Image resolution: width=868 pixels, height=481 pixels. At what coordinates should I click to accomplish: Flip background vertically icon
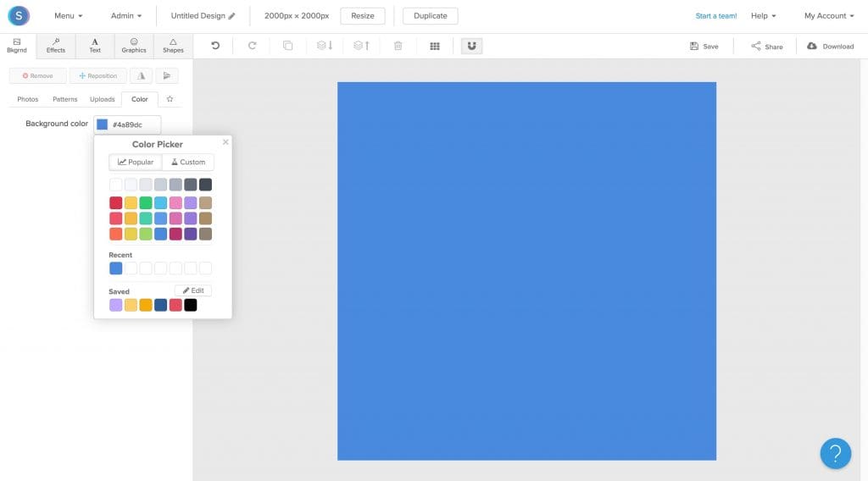click(x=167, y=75)
